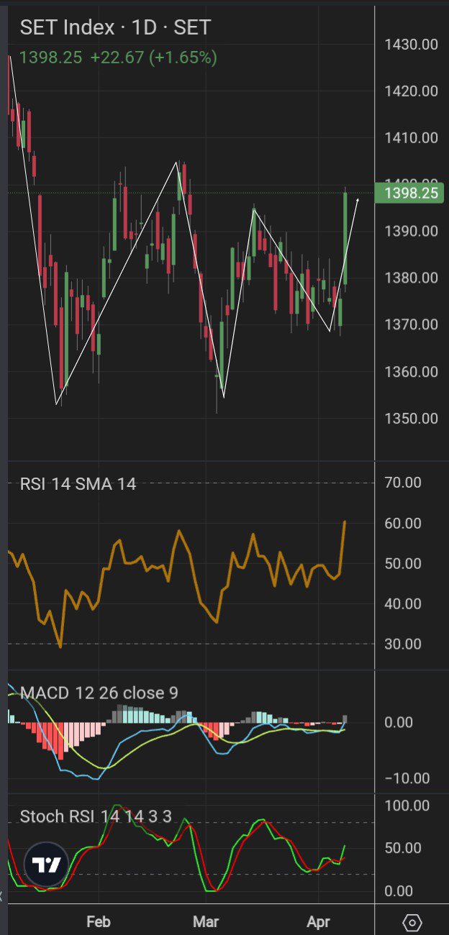Open chart settings hexagon icon
This screenshot has width=449, height=935.
pyautogui.click(x=412, y=922)
